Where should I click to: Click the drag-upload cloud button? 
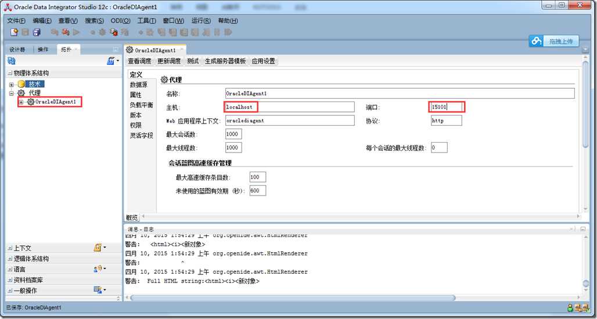click(x=554, y=41)
